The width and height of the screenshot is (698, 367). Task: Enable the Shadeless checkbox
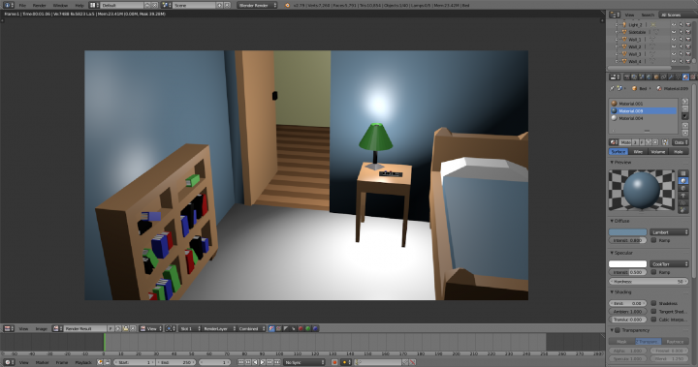tap(653, 303)
